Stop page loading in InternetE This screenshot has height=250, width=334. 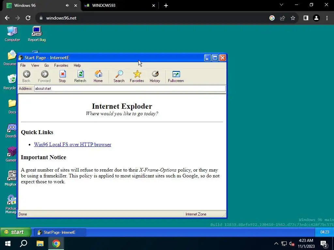(x=62, y=76)
